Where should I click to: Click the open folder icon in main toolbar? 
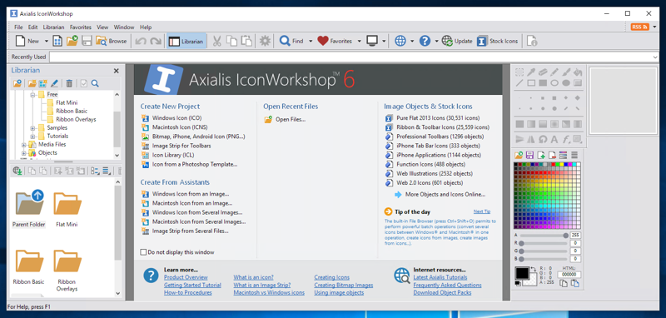[72, 41]
